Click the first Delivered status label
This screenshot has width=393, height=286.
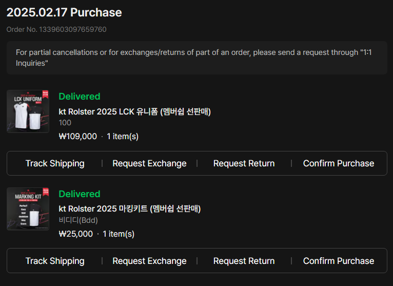(80, 97)
